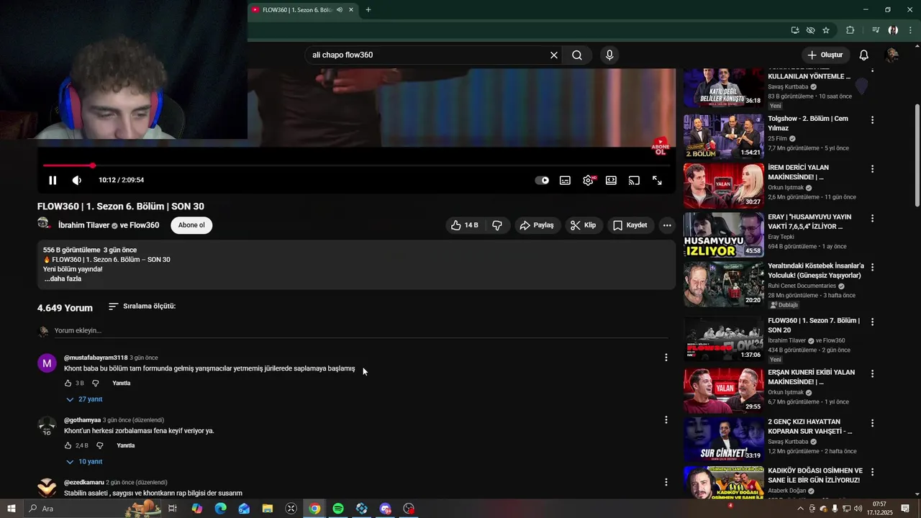Image resolution: width=921 pixels, height=518 pixels.
Task: Save video with the Kaydet button
Action: point(630,225)
